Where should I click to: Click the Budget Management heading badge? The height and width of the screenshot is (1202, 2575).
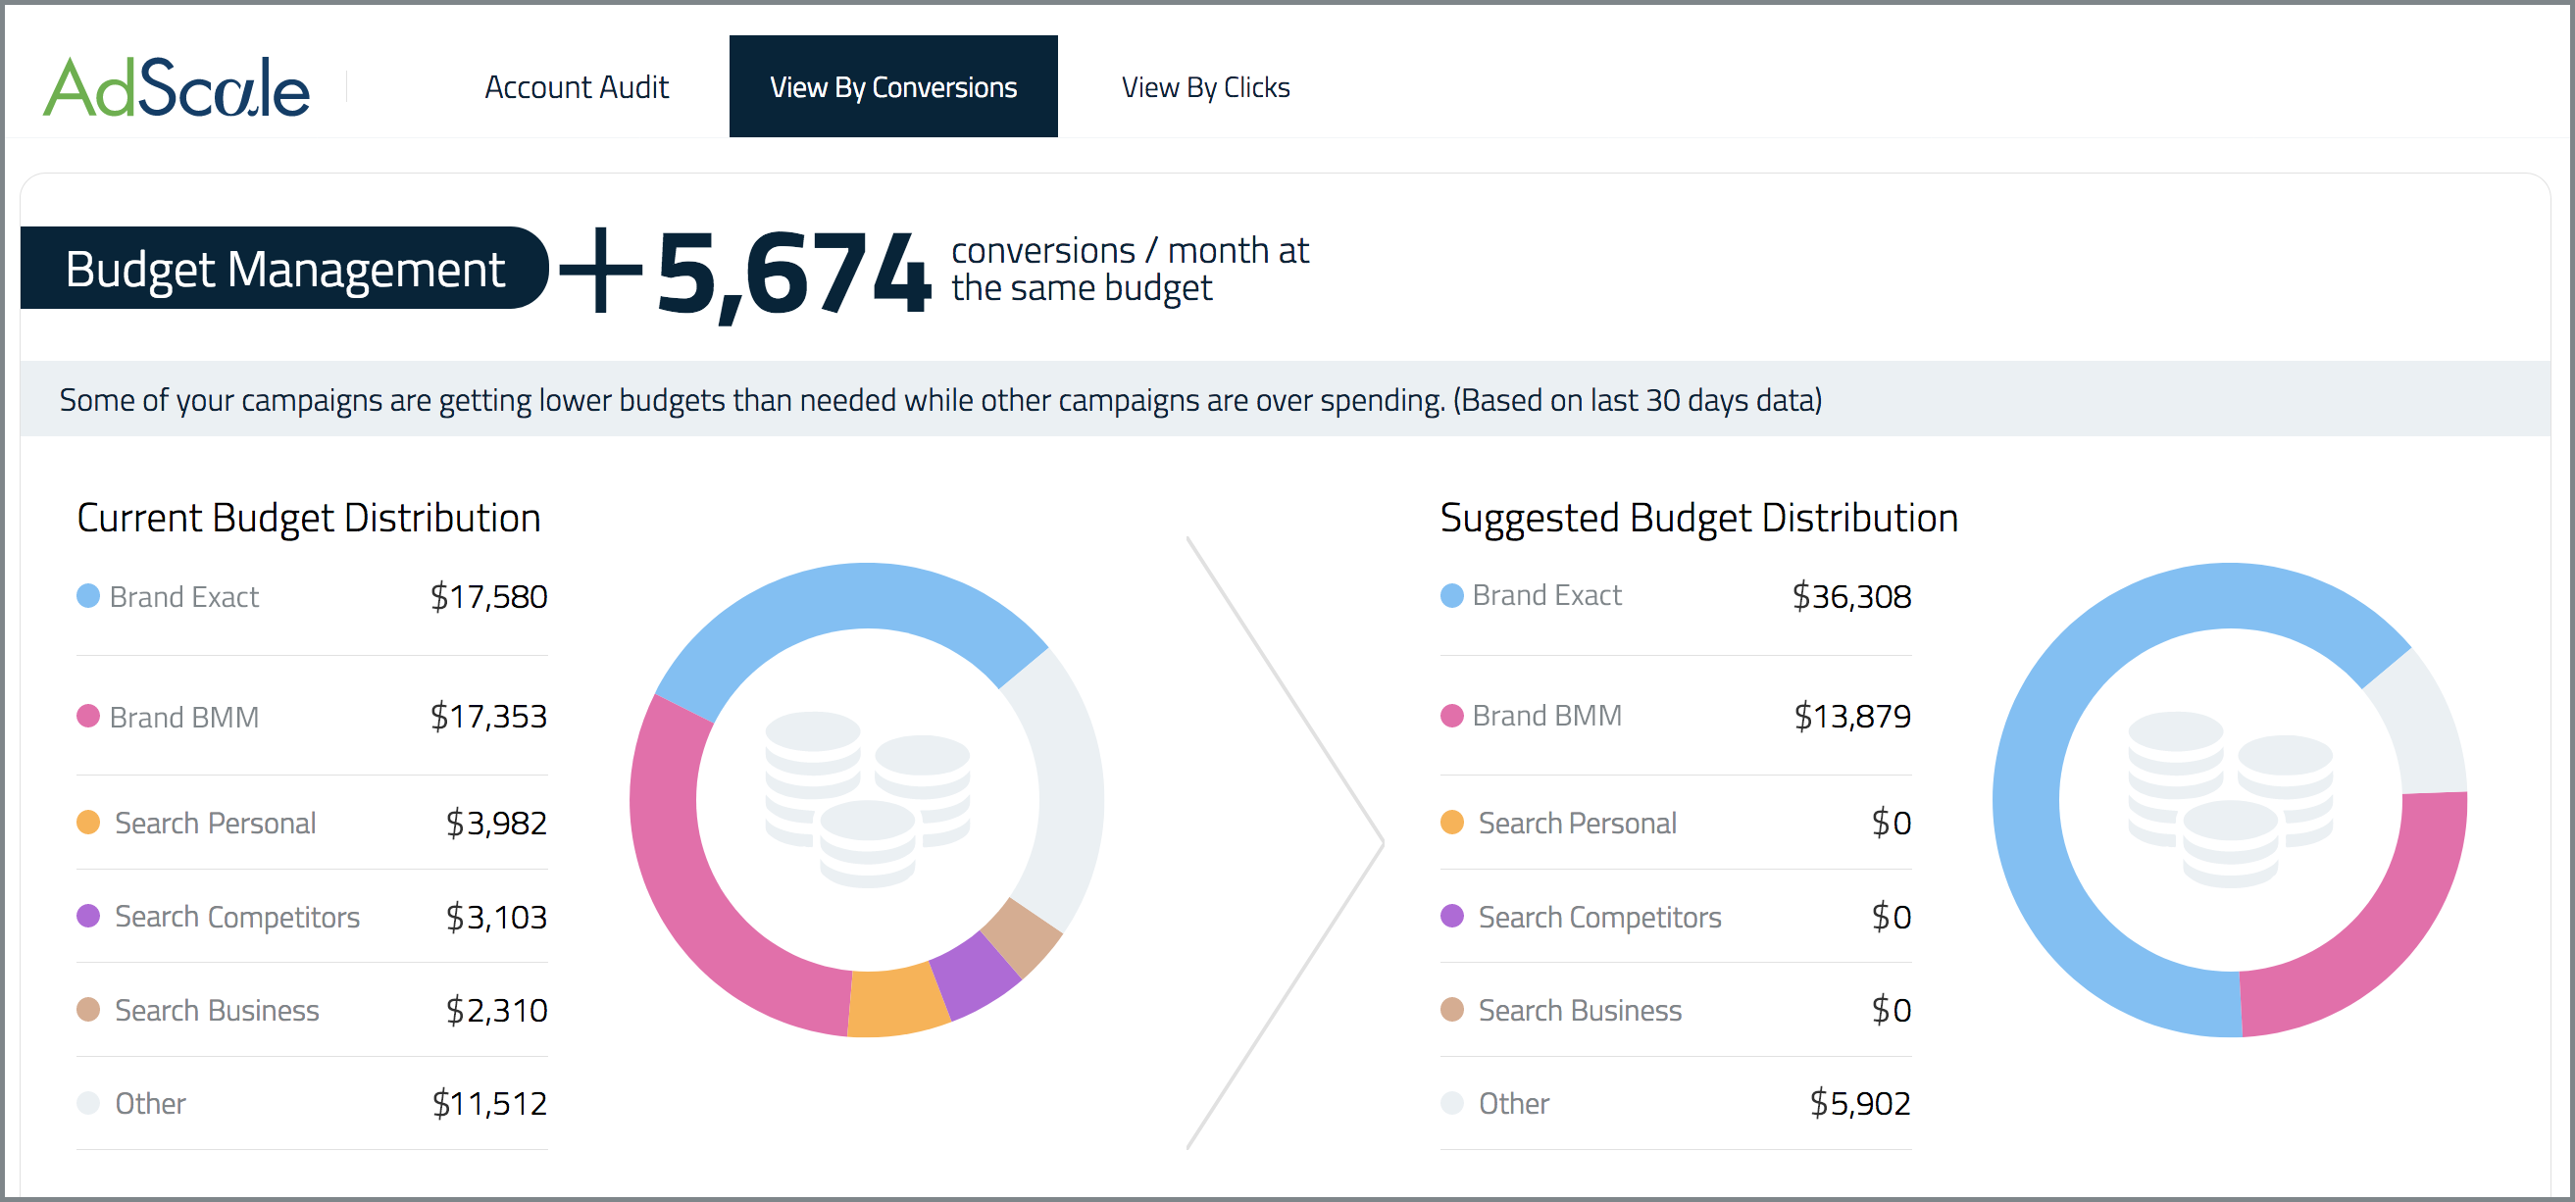pyautogui.click(x=284, y=268)
